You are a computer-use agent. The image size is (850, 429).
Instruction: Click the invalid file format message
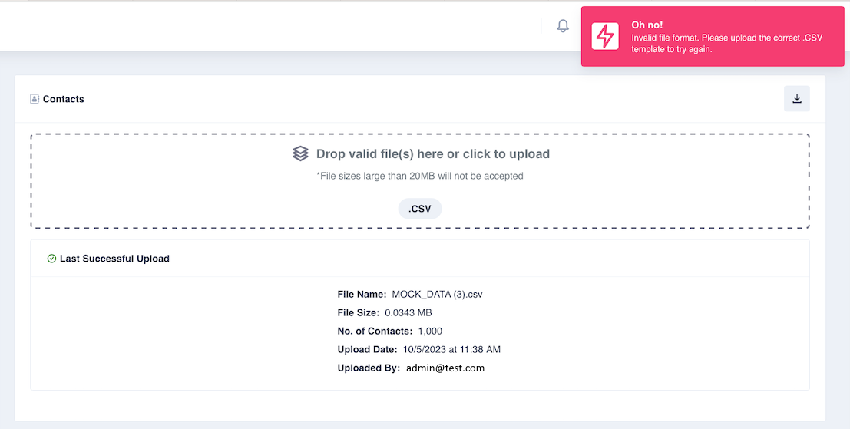(727, 43)
